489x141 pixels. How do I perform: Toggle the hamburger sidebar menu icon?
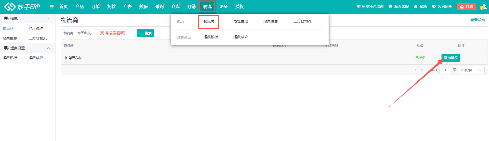click(x=52, y=7)
